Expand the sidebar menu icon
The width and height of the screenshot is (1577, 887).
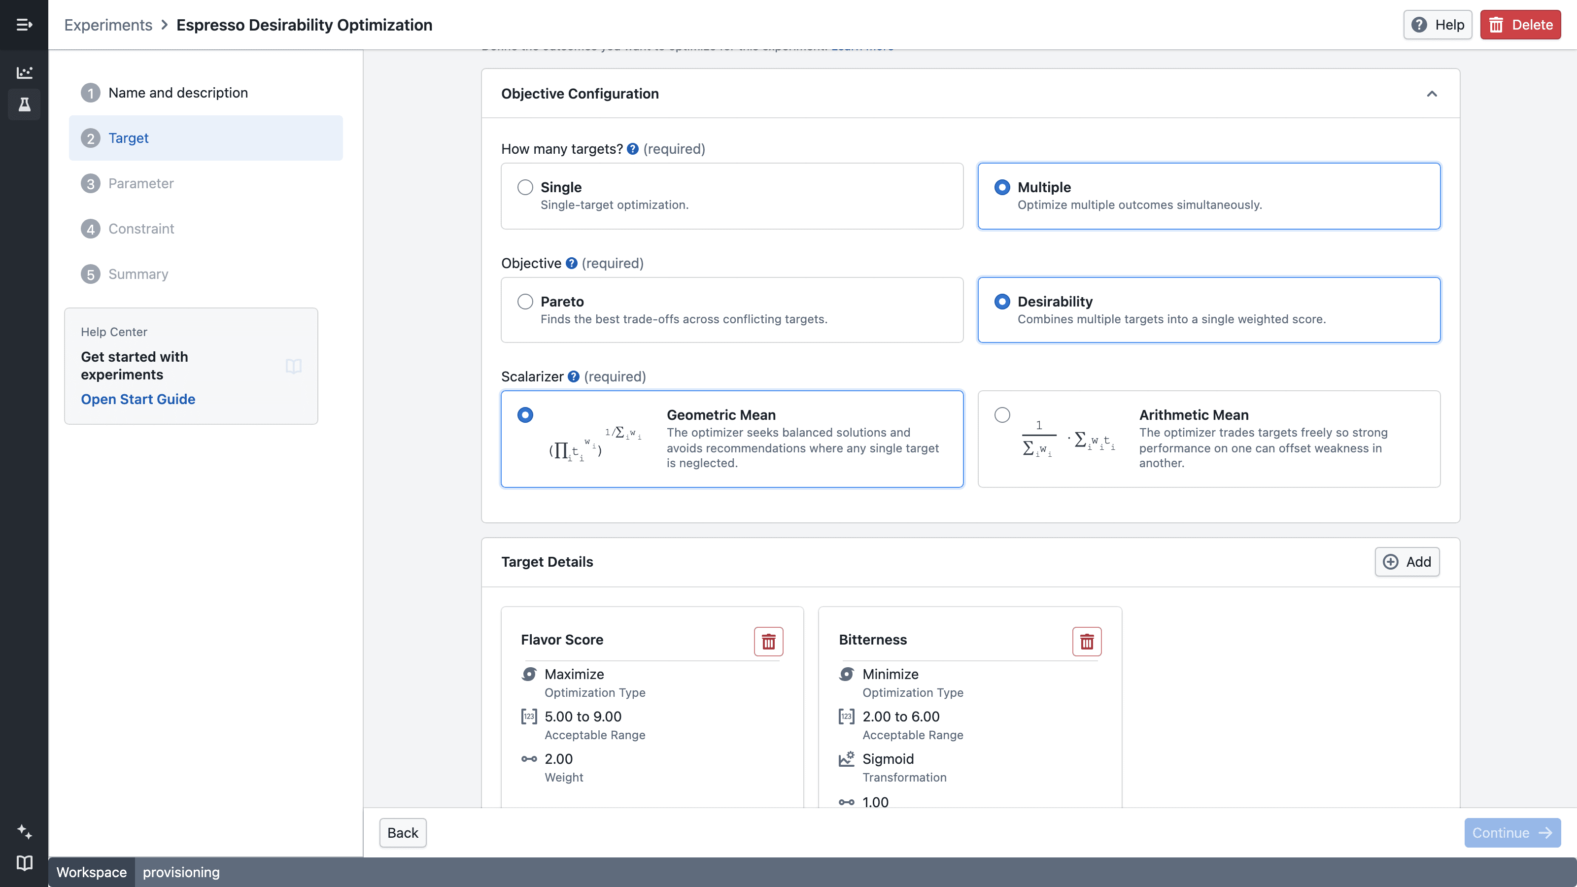tap(24, 25)
